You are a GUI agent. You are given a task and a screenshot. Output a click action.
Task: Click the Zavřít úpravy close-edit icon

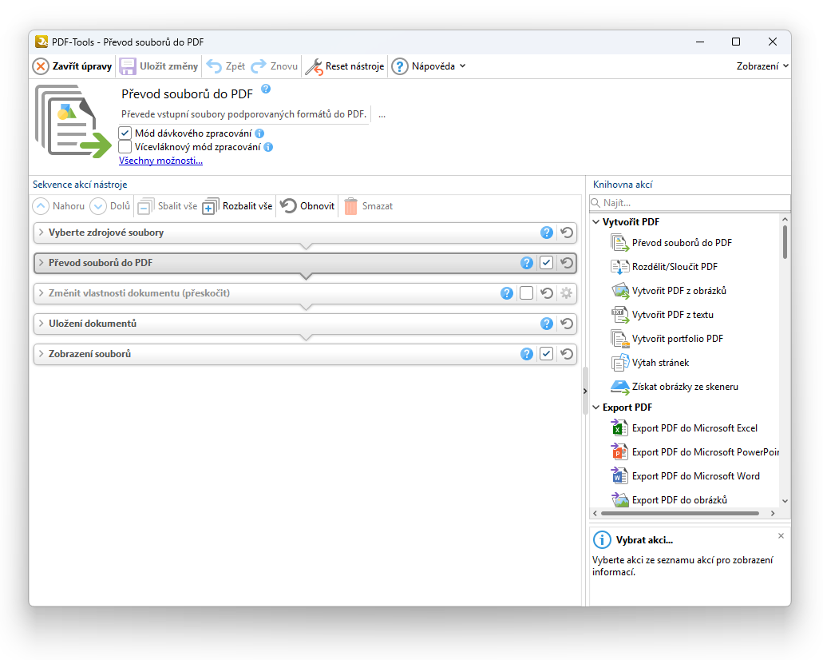(41, 67)
